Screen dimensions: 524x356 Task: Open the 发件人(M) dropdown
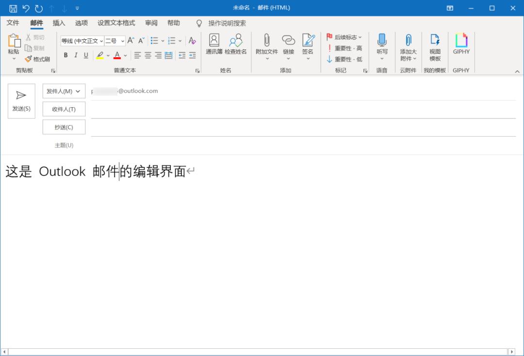(x=64, y=91)
